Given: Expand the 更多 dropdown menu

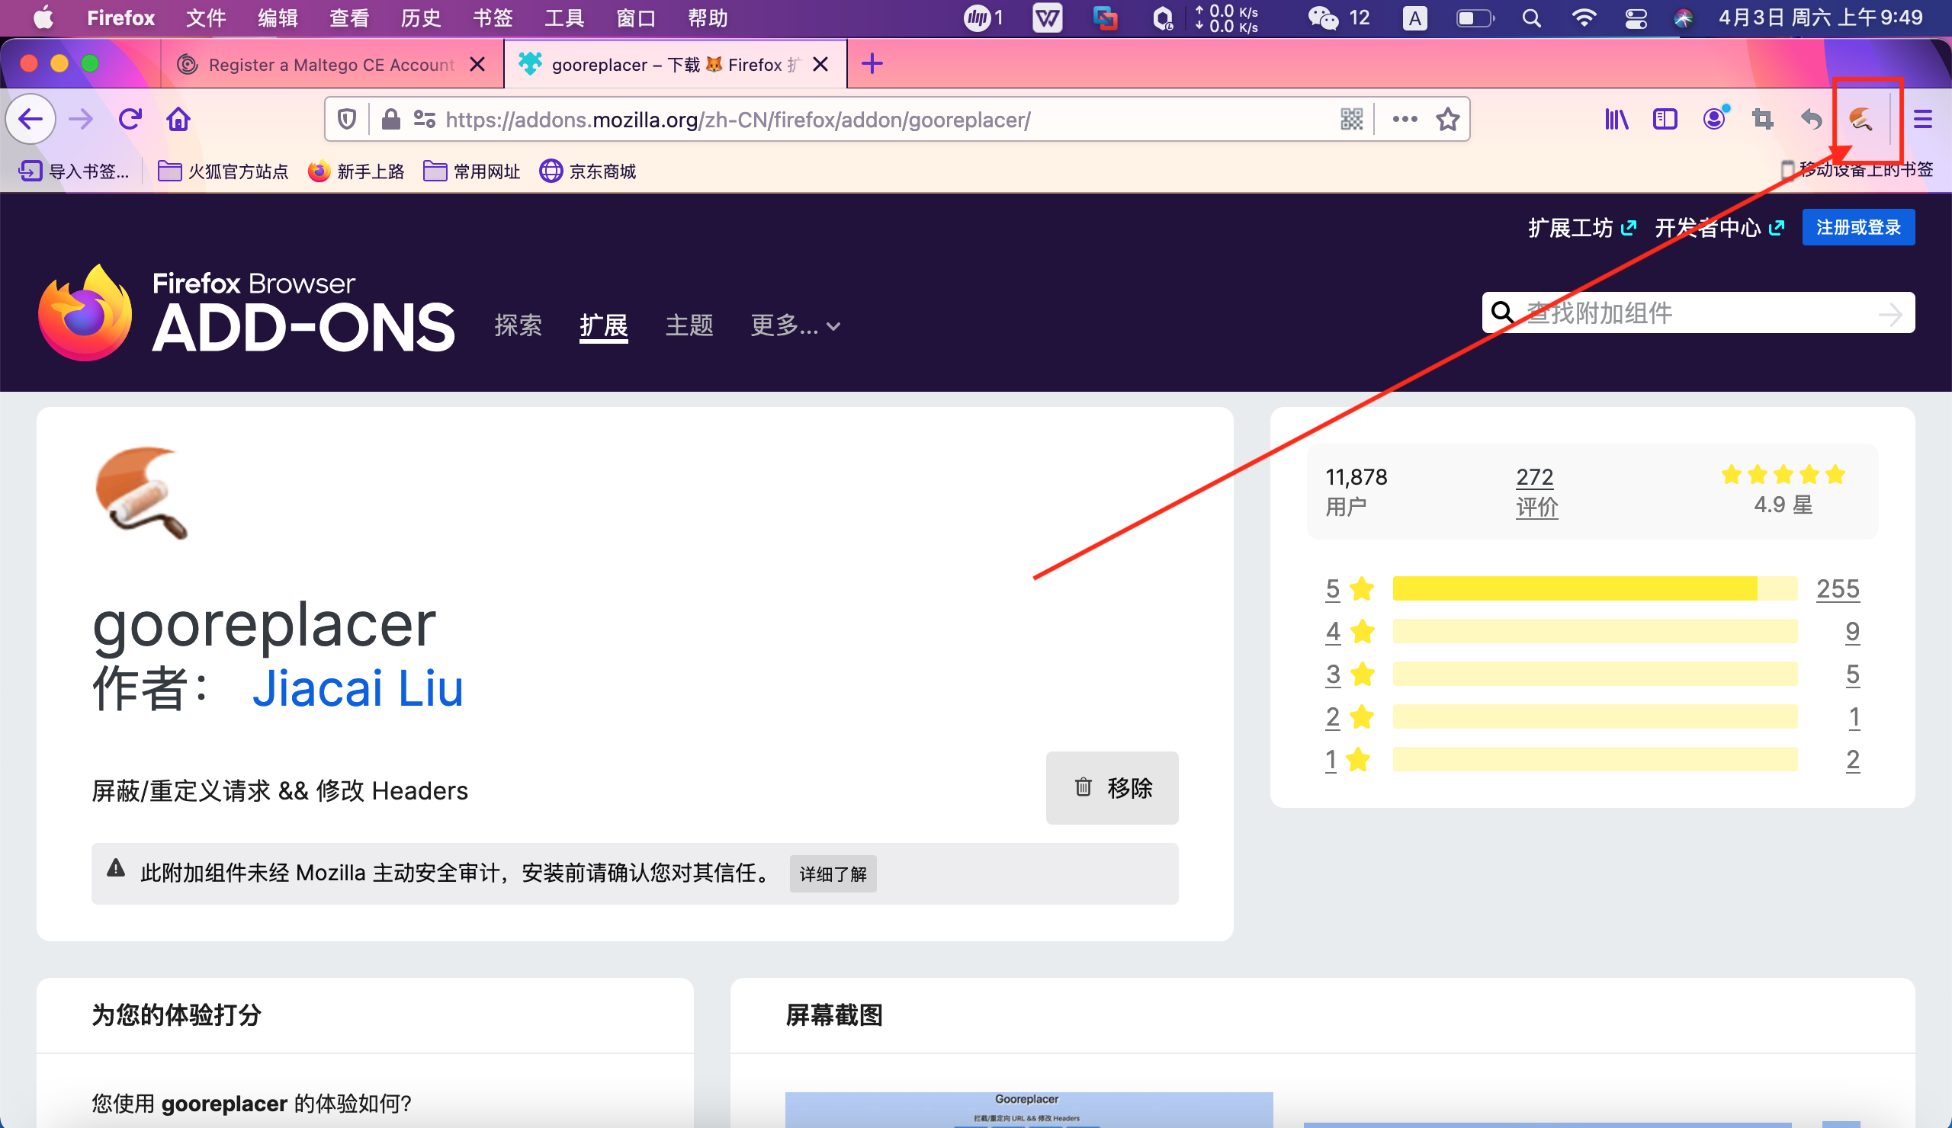Looking at the screenshot, I should pyautogui.click(x=793, y=325).
